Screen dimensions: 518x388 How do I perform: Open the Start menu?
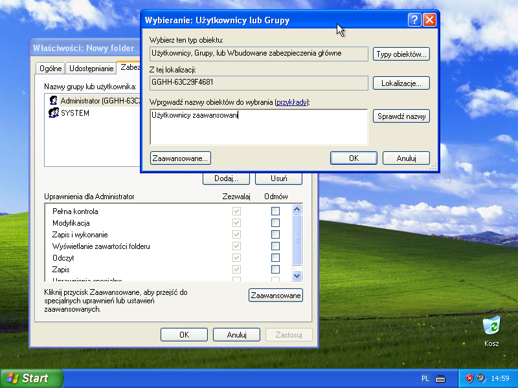click(32, 378)
